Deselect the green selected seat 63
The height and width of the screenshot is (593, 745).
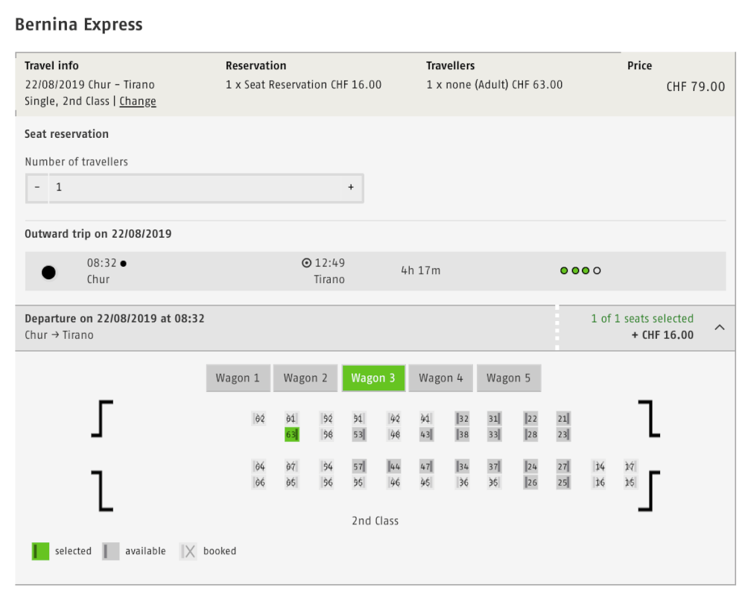(x=292, y=434)
